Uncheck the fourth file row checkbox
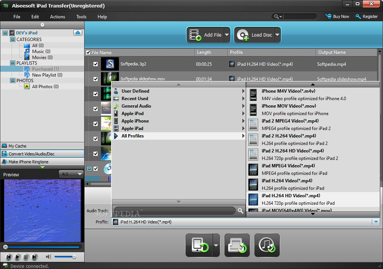Viewport: 383px width, 269px height. [95, 109]
